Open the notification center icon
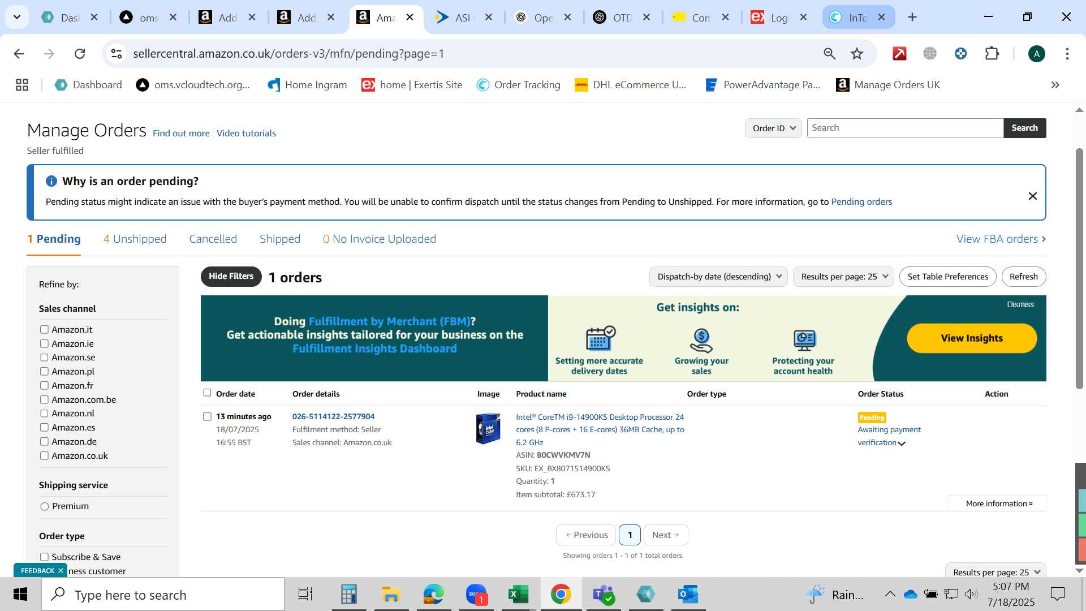Viewport: 1086px width, 611px height. pyautogui.click(x=1057, y=595)
